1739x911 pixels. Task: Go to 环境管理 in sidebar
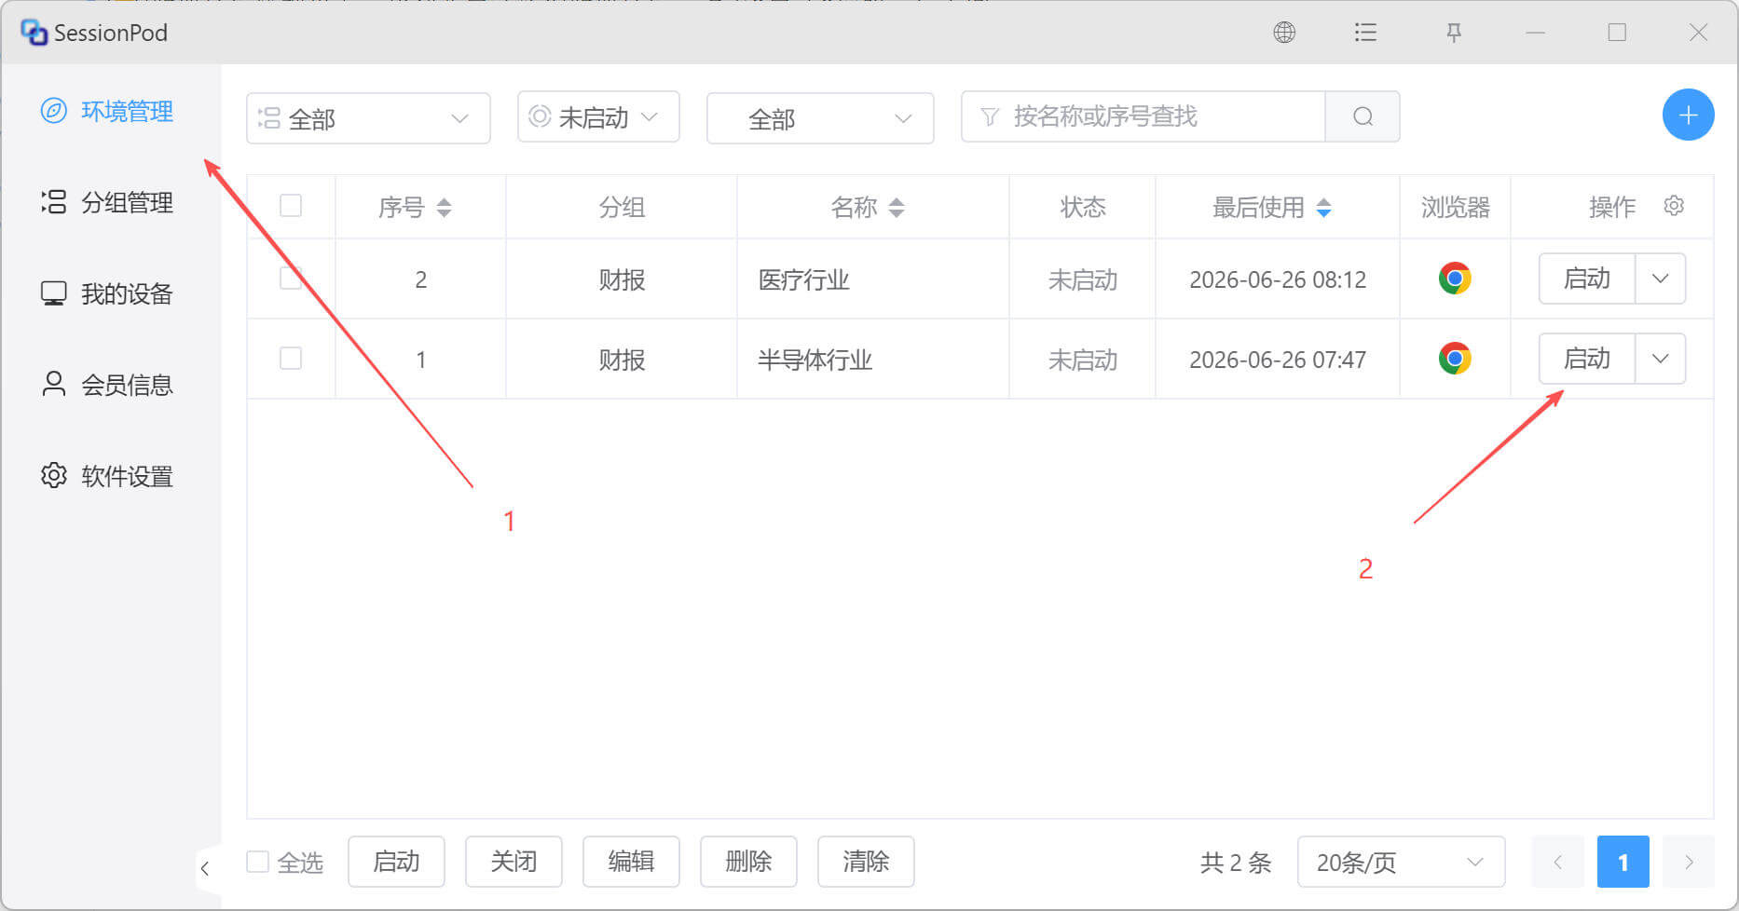point(108,112)
